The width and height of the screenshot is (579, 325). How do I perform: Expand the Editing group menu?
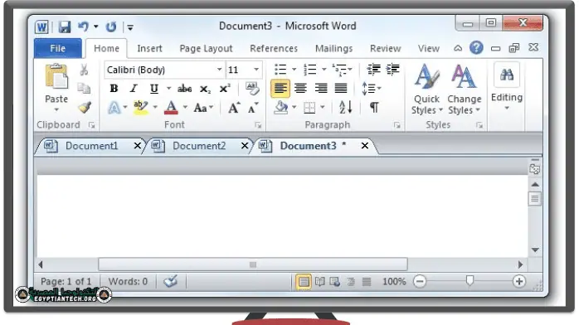click(x=507, y=87)
